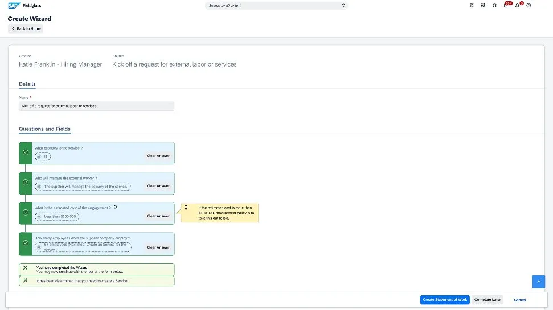553x310 pixels.
Task: Click Create Statement of Work button
Action: tap(445, 300)
